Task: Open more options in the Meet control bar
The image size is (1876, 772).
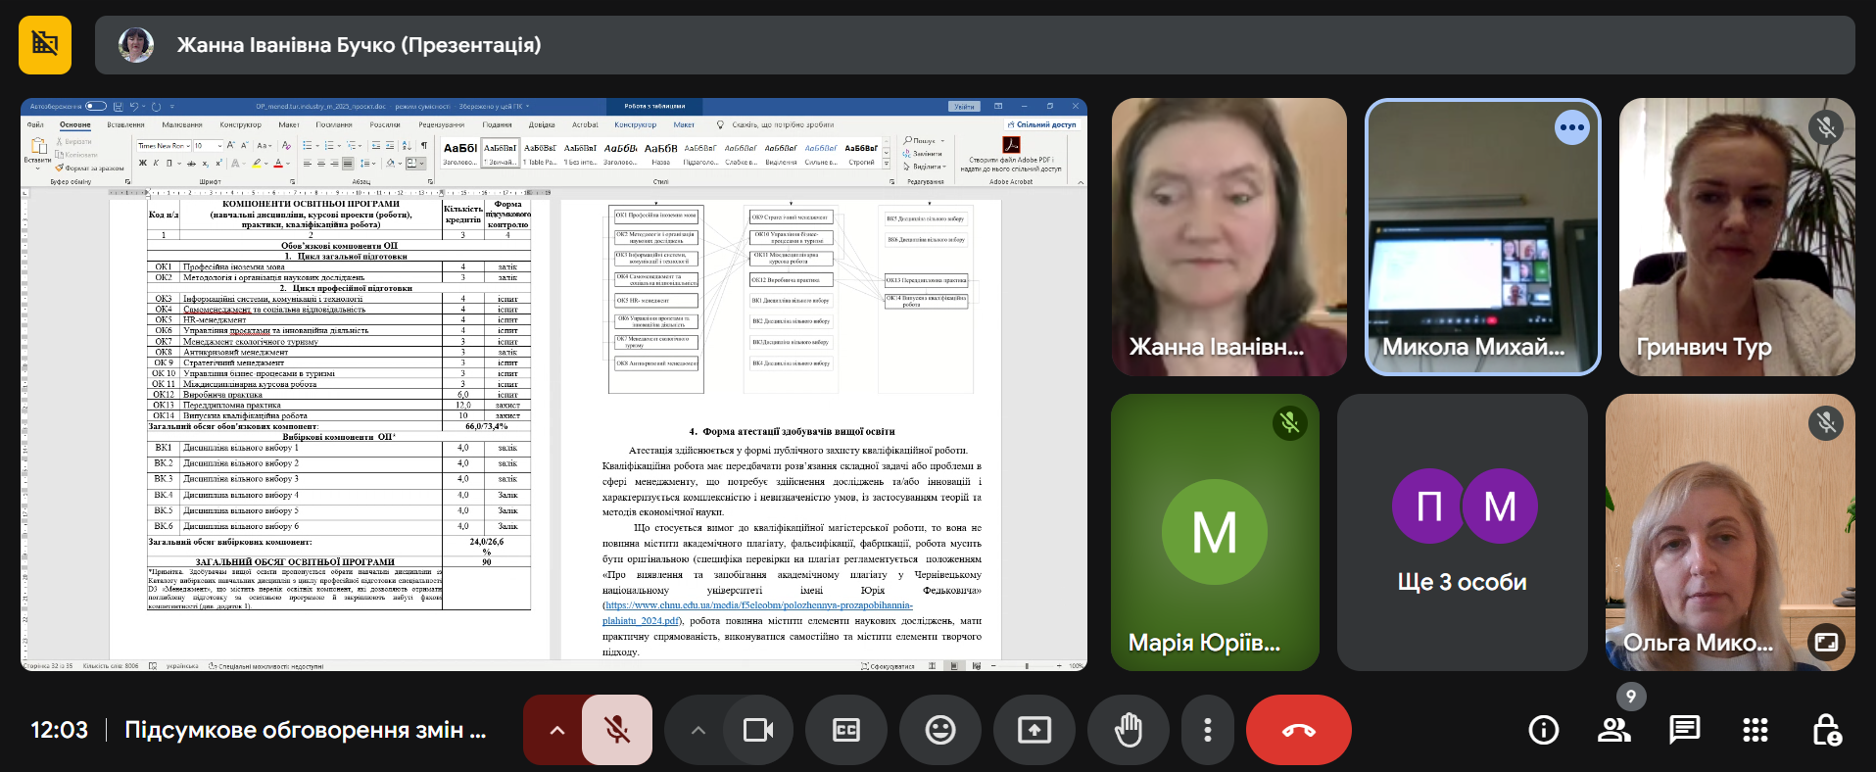Action: tap(1207, 730)
